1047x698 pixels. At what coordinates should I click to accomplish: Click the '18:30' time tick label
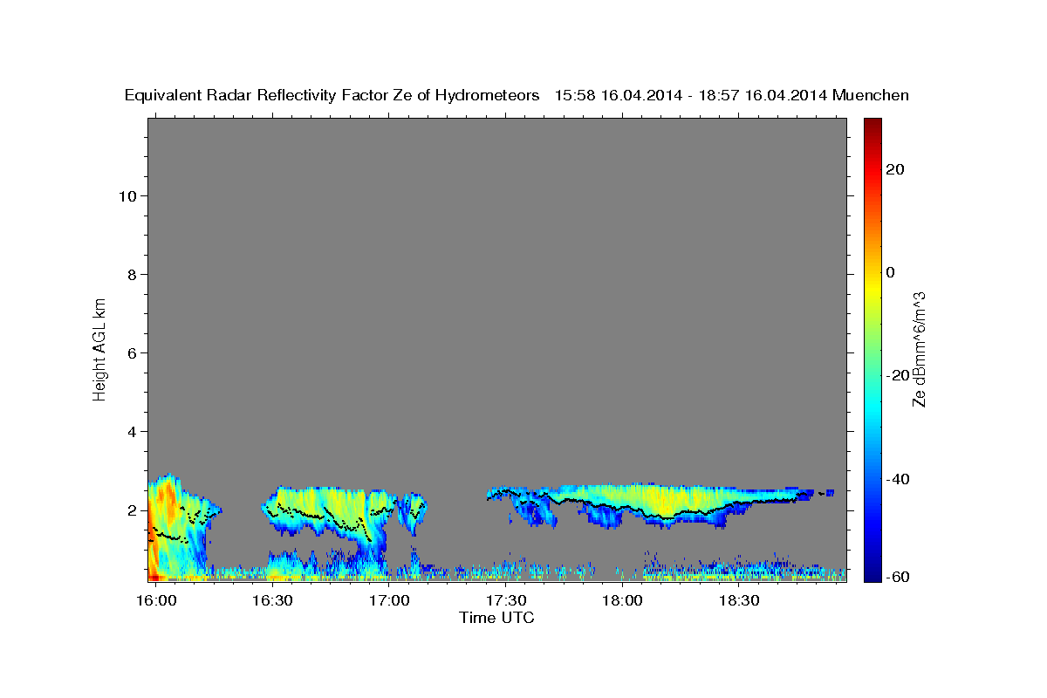739,601
